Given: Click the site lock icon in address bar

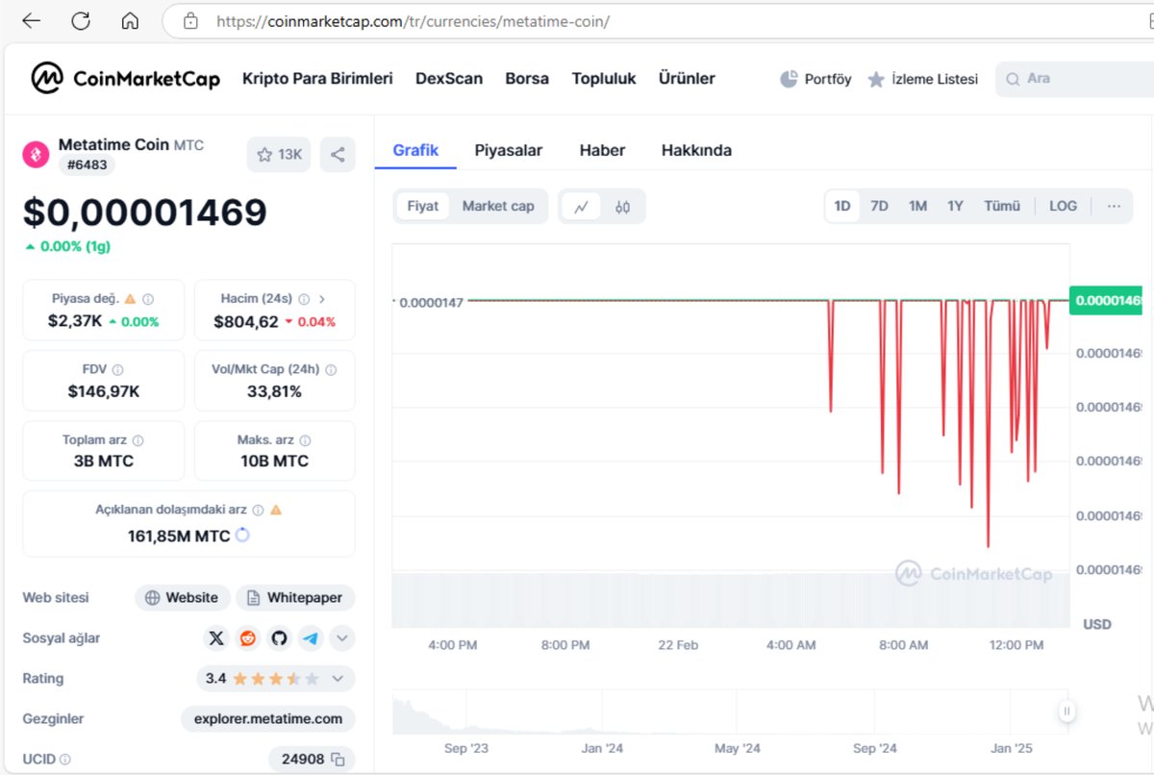Looking at the screenshot, I should click(x=190, y=20).
